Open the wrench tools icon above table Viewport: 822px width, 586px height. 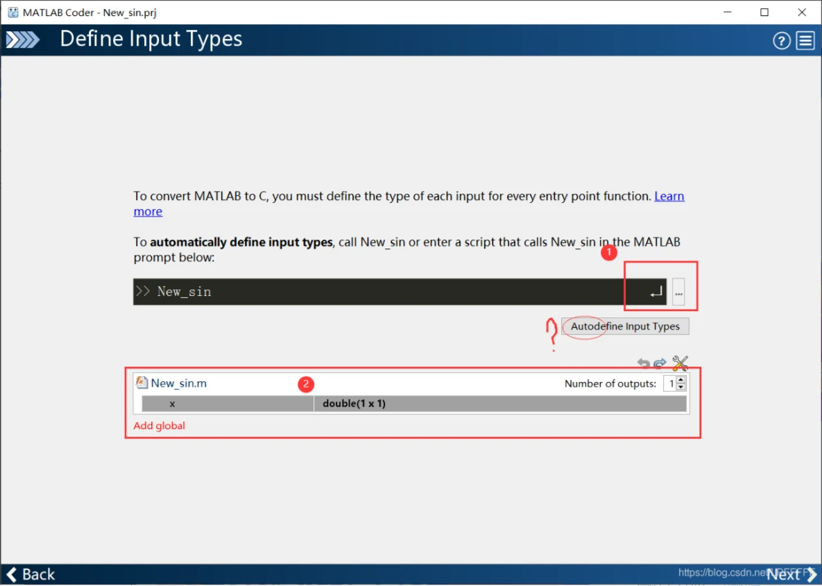click(680, 362)
